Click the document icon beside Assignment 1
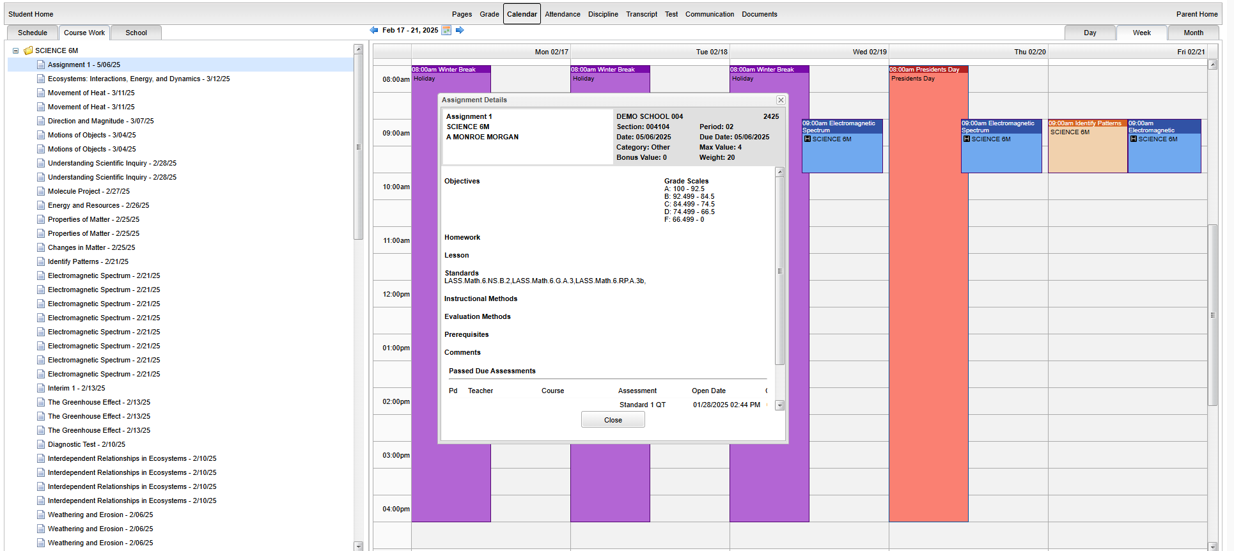 [x=41, y=65]
